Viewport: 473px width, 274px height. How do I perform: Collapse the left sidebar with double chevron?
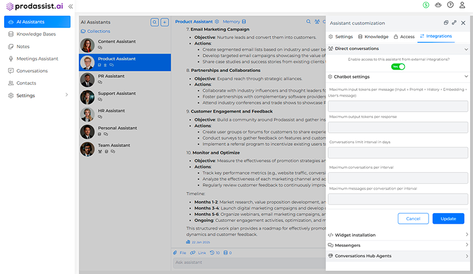[x=71, y=6]
